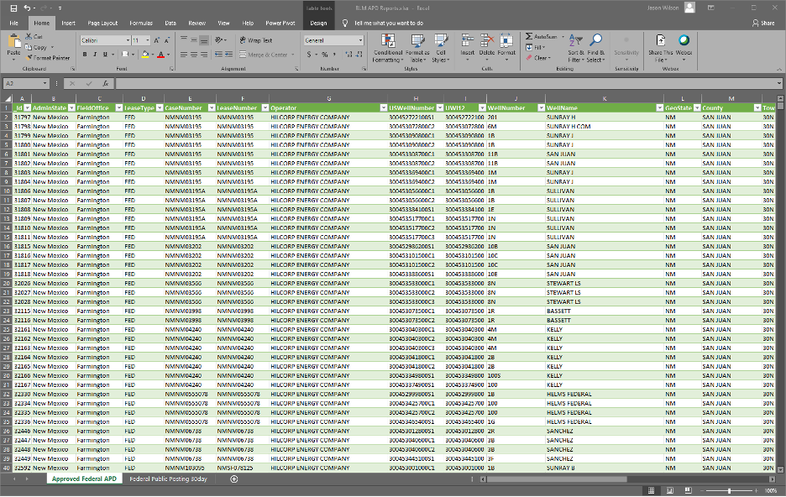The height and width of the screenshot is (497, 786).
Task: Click the zoom slider handle
Action: point(730,491)
